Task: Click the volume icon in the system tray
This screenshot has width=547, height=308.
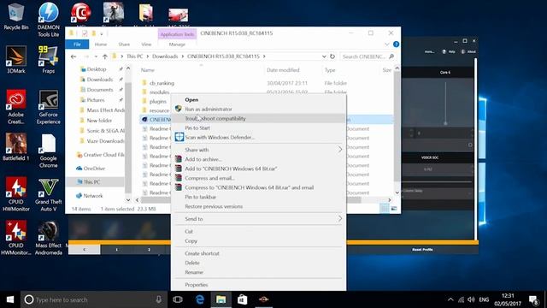Action: (471, 299)
